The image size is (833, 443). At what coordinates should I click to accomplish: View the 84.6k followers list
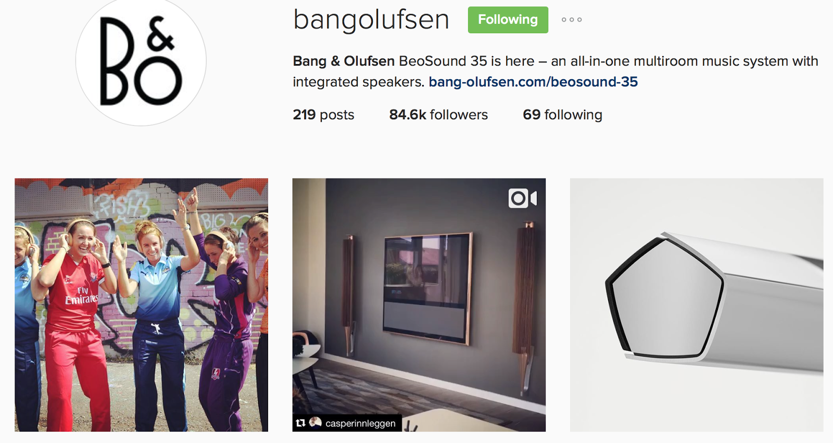(438, 115)
